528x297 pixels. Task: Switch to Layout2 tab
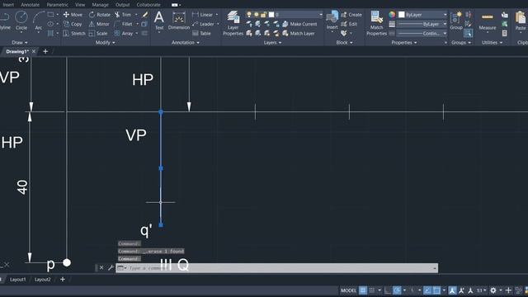(42, 280)
